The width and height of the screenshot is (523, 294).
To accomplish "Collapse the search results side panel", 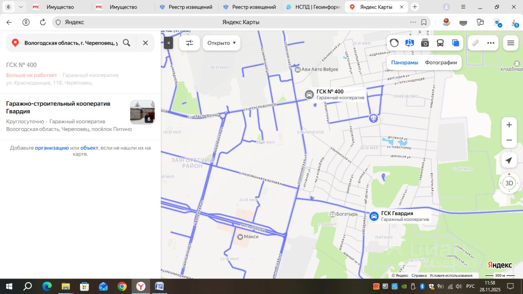I will click(x=168, y=43).
